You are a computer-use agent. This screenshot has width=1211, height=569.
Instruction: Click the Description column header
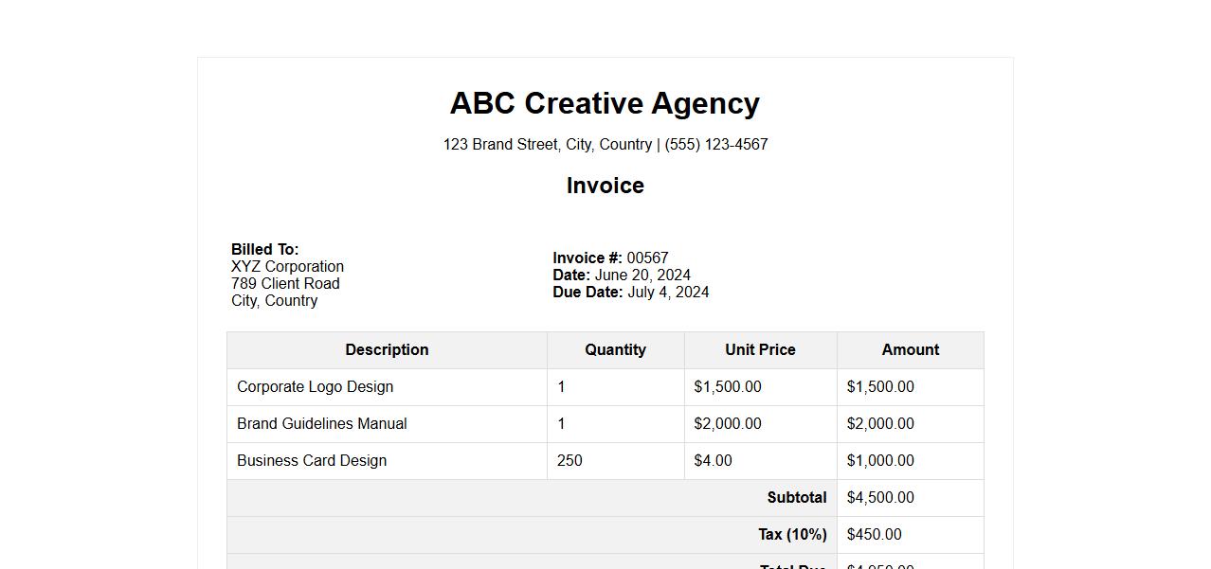387,350
